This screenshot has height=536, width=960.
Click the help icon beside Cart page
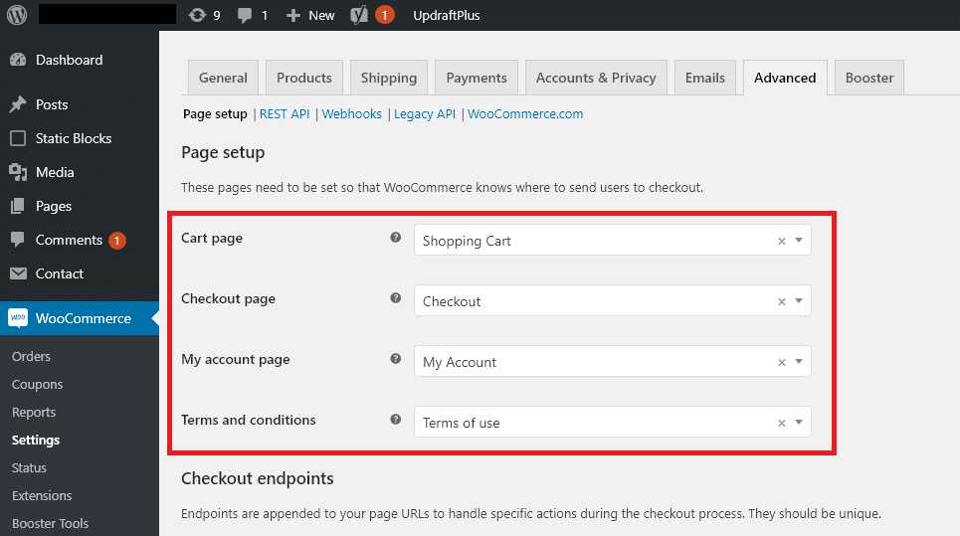pyautogui.click(x=396, y=238)
